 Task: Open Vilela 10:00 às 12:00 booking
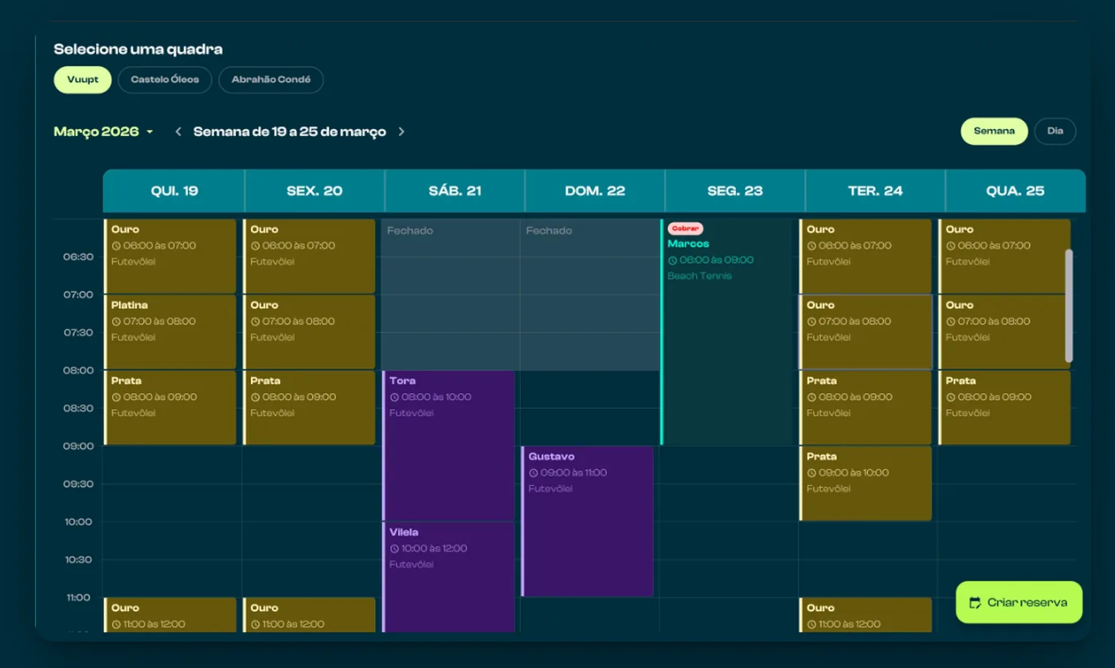(448, 577)
